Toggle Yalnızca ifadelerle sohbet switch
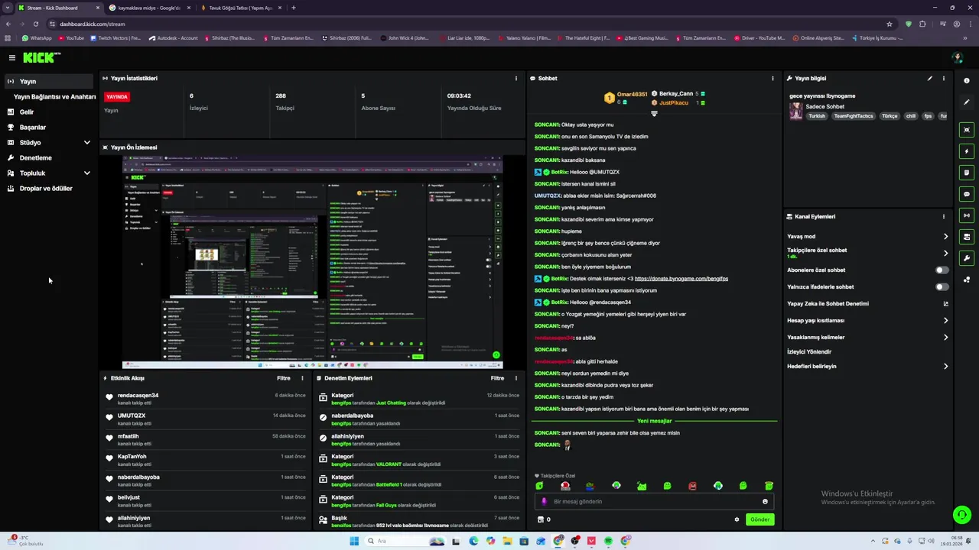The image size is (979, 550). tap(942, 286)
